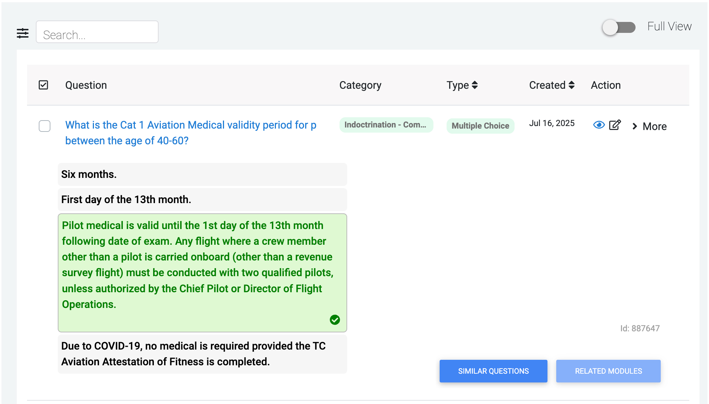709x404 pixels.
Task: Click the eye preview icon
Action: tap(599, 125)
